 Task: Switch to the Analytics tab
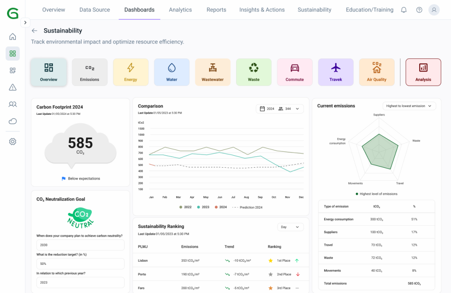pyautogui.click(x=180, y=10)
